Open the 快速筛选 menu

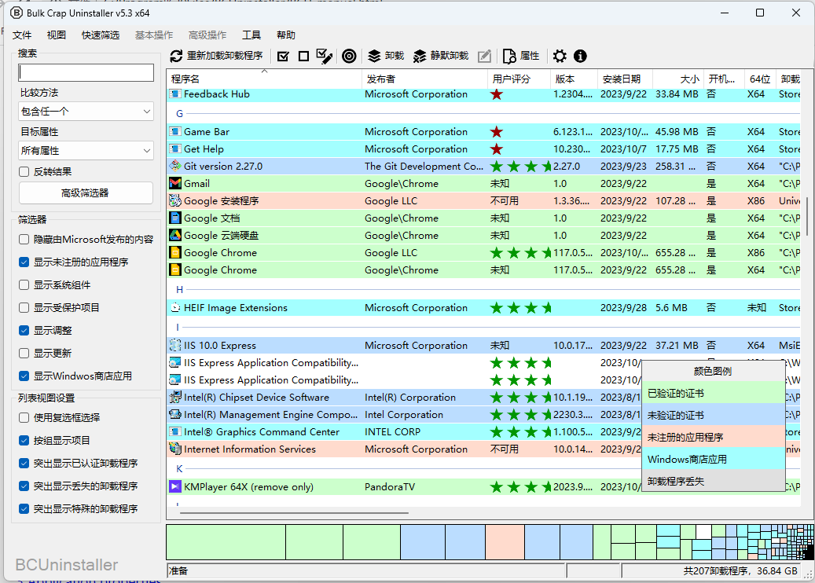click(101, 35)
